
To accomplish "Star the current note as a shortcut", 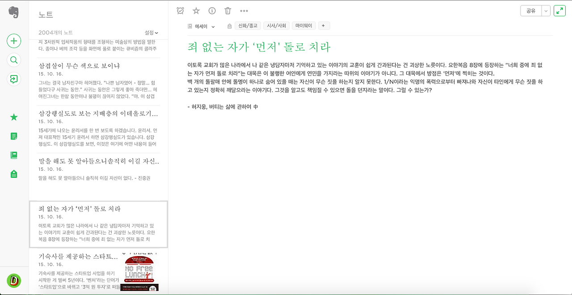I will click(196, 10).
